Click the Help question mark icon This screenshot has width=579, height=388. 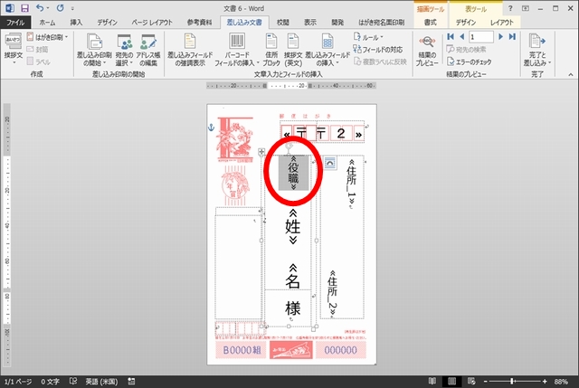click(x=510, y=8)
